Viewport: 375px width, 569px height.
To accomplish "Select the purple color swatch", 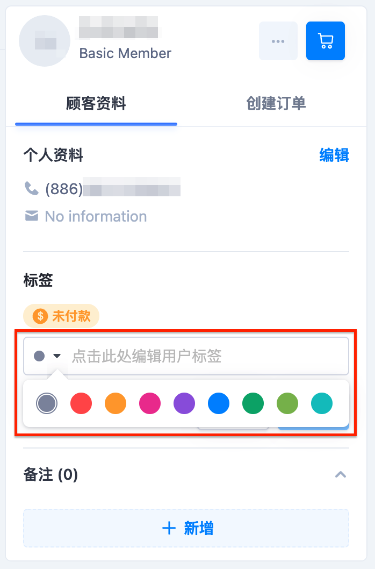I will (x=184, y=403).
